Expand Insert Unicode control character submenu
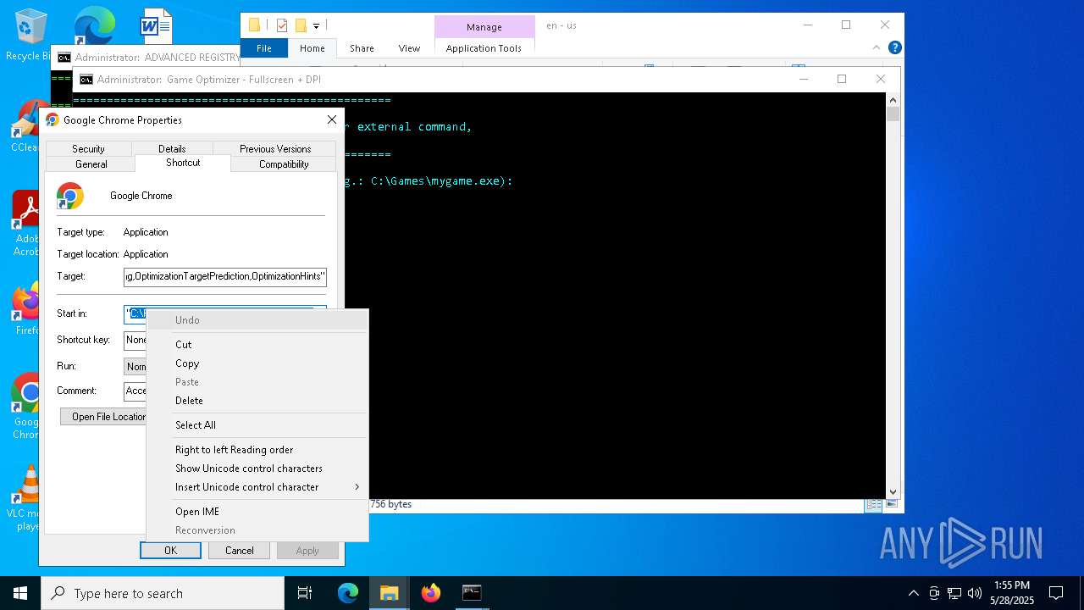The image size is (1084, 610). [x=257, y=487]
